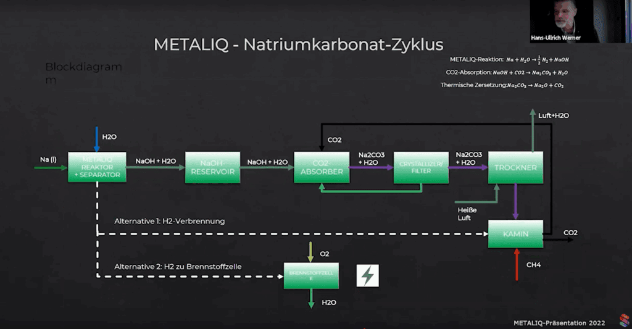Click the Thermische Zersetzung equation line
Viewport: 632px width, 329px height.
pyautogui.click(x=502, y=85)
